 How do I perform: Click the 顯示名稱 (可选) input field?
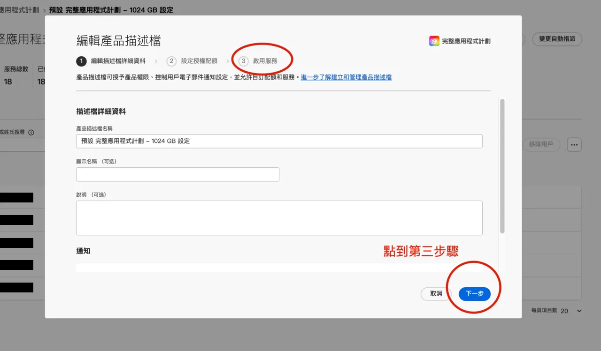(177, 174)
